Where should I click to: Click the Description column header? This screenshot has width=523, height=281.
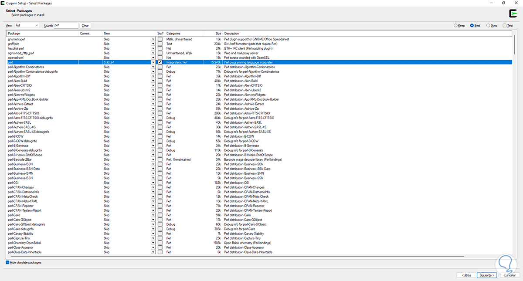367,34
